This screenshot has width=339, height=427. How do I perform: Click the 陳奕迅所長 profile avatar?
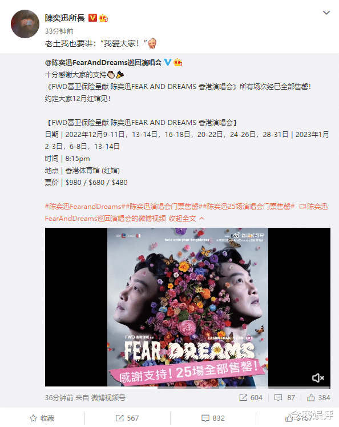point(25,24)
